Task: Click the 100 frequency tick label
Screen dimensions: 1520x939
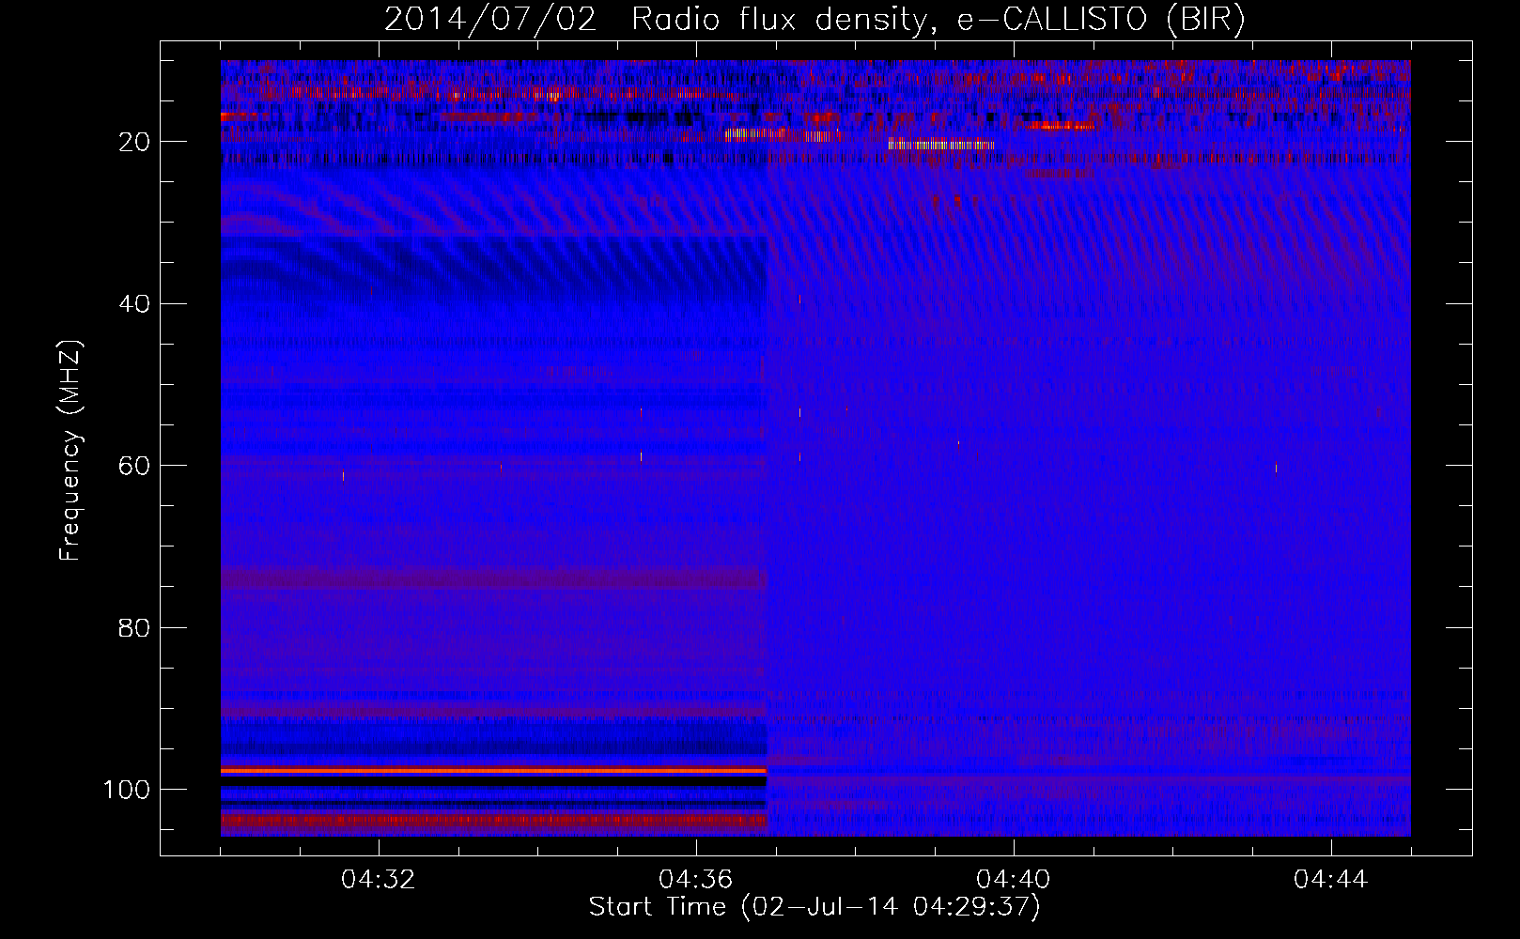Action: [x=127, y=790]
